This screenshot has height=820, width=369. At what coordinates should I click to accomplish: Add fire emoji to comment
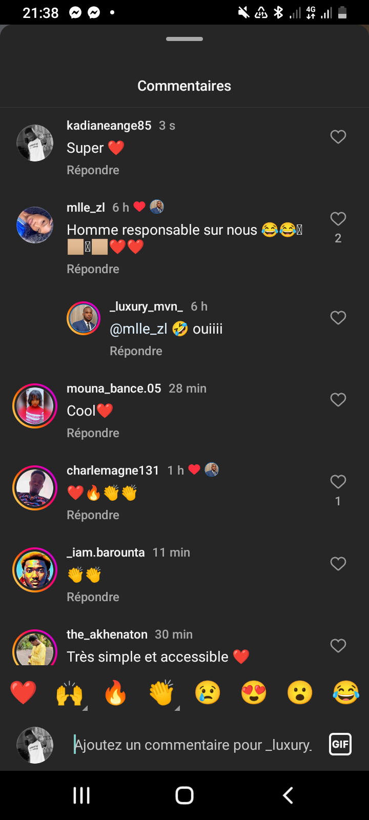(x=115, y=693)
